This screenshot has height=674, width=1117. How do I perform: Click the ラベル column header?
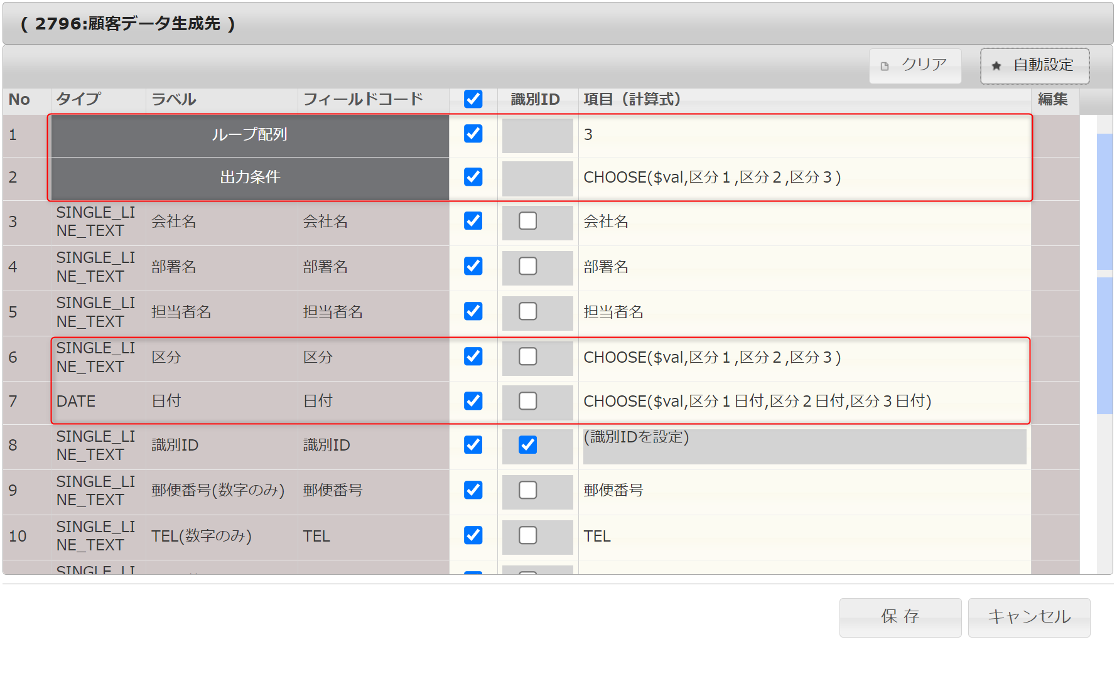tap(222, 100)
